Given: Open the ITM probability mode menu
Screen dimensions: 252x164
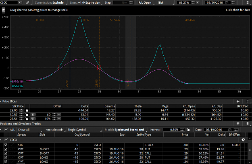Looking at the screenshot, I should (x=165, y=2).
